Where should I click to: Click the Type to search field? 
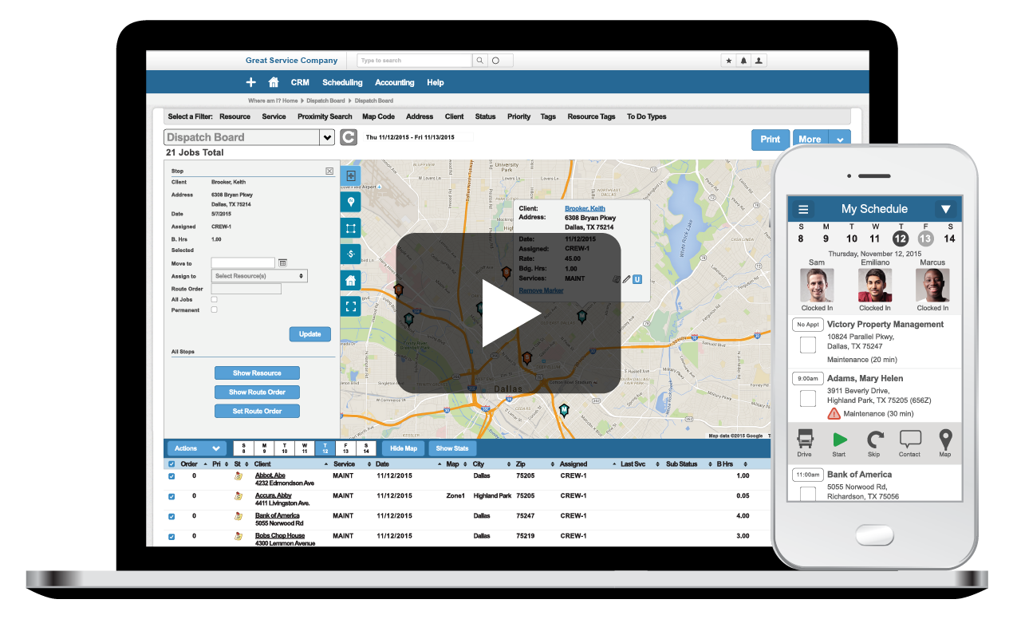pos(414,61)
